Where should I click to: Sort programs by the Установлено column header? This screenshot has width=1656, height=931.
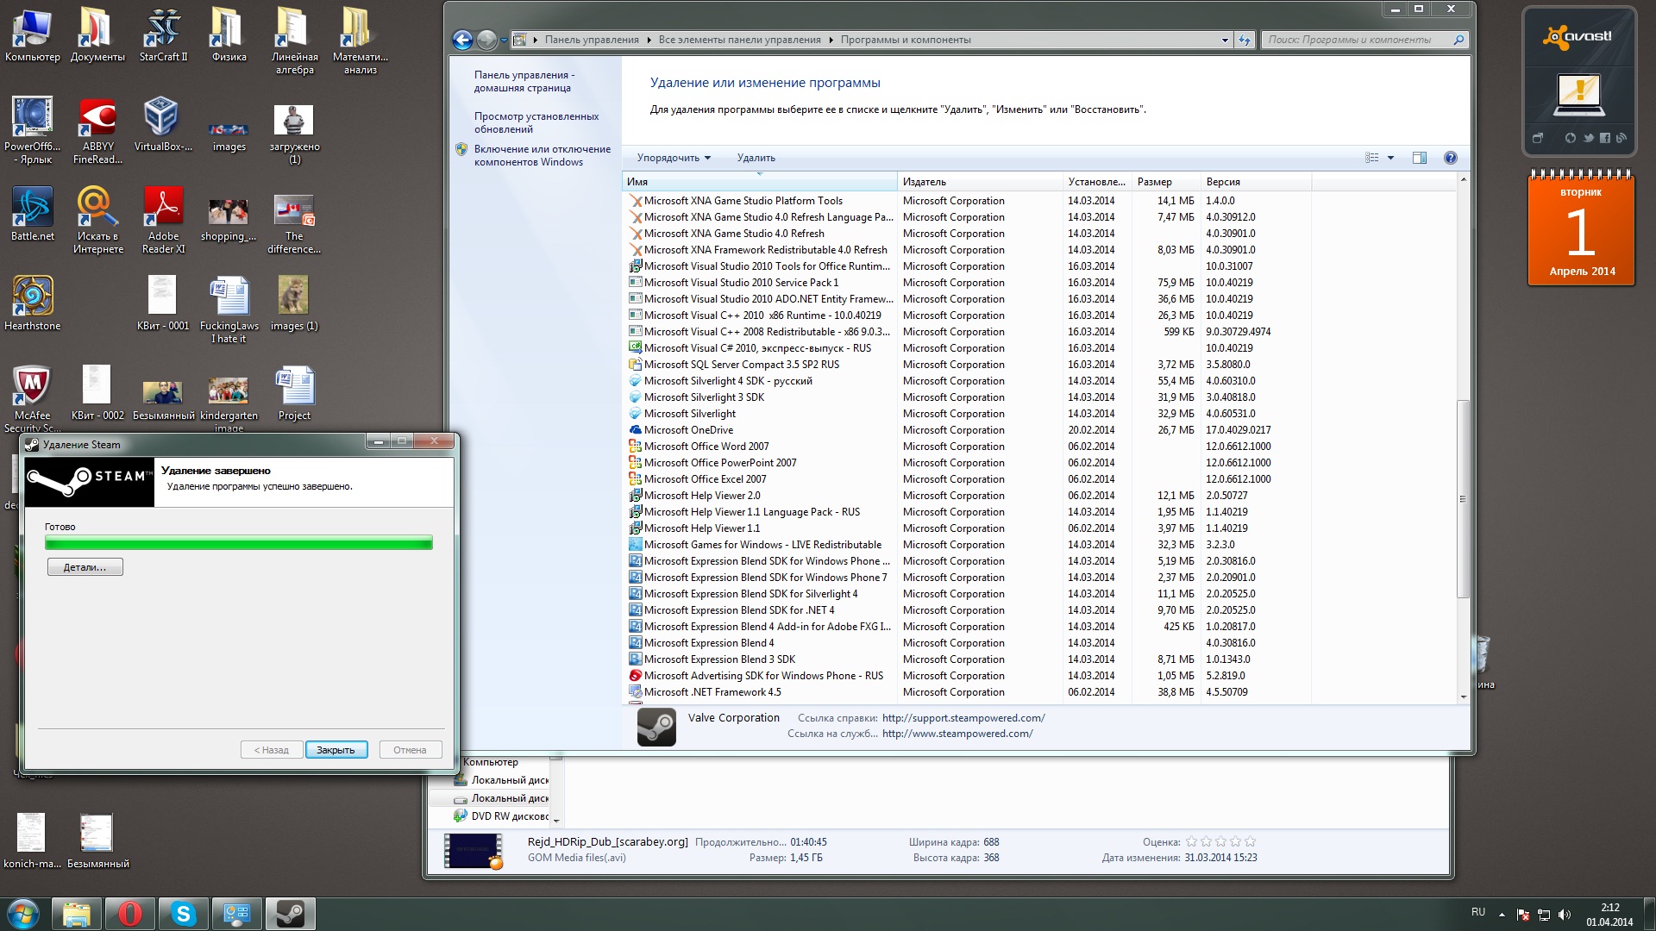pyautogui.click(x=1097, y=182)
